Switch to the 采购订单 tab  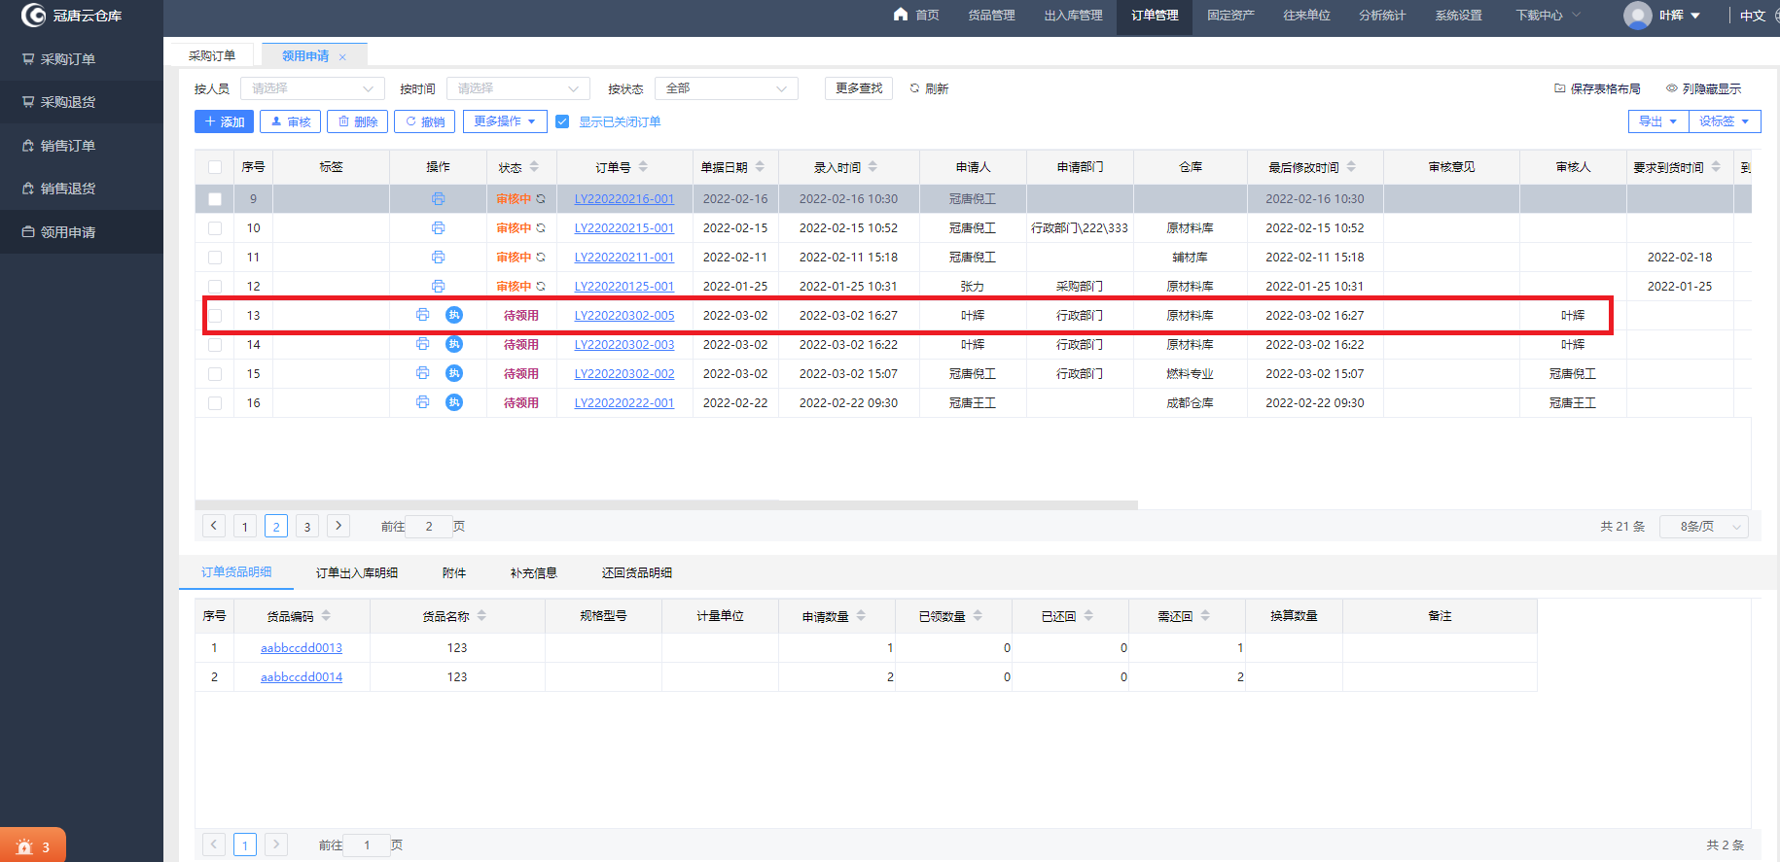212,55
